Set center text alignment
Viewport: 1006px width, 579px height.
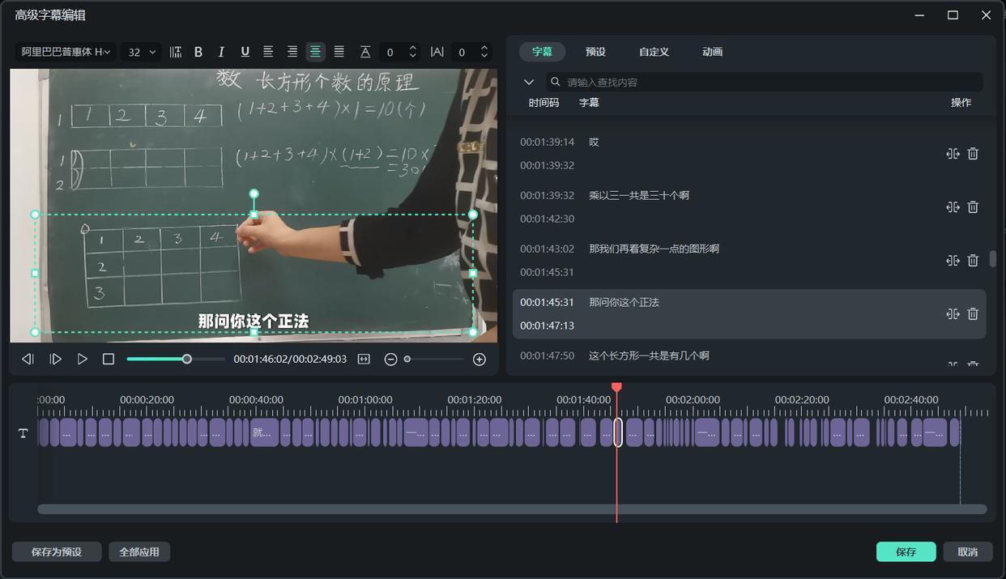pos(315,52)
